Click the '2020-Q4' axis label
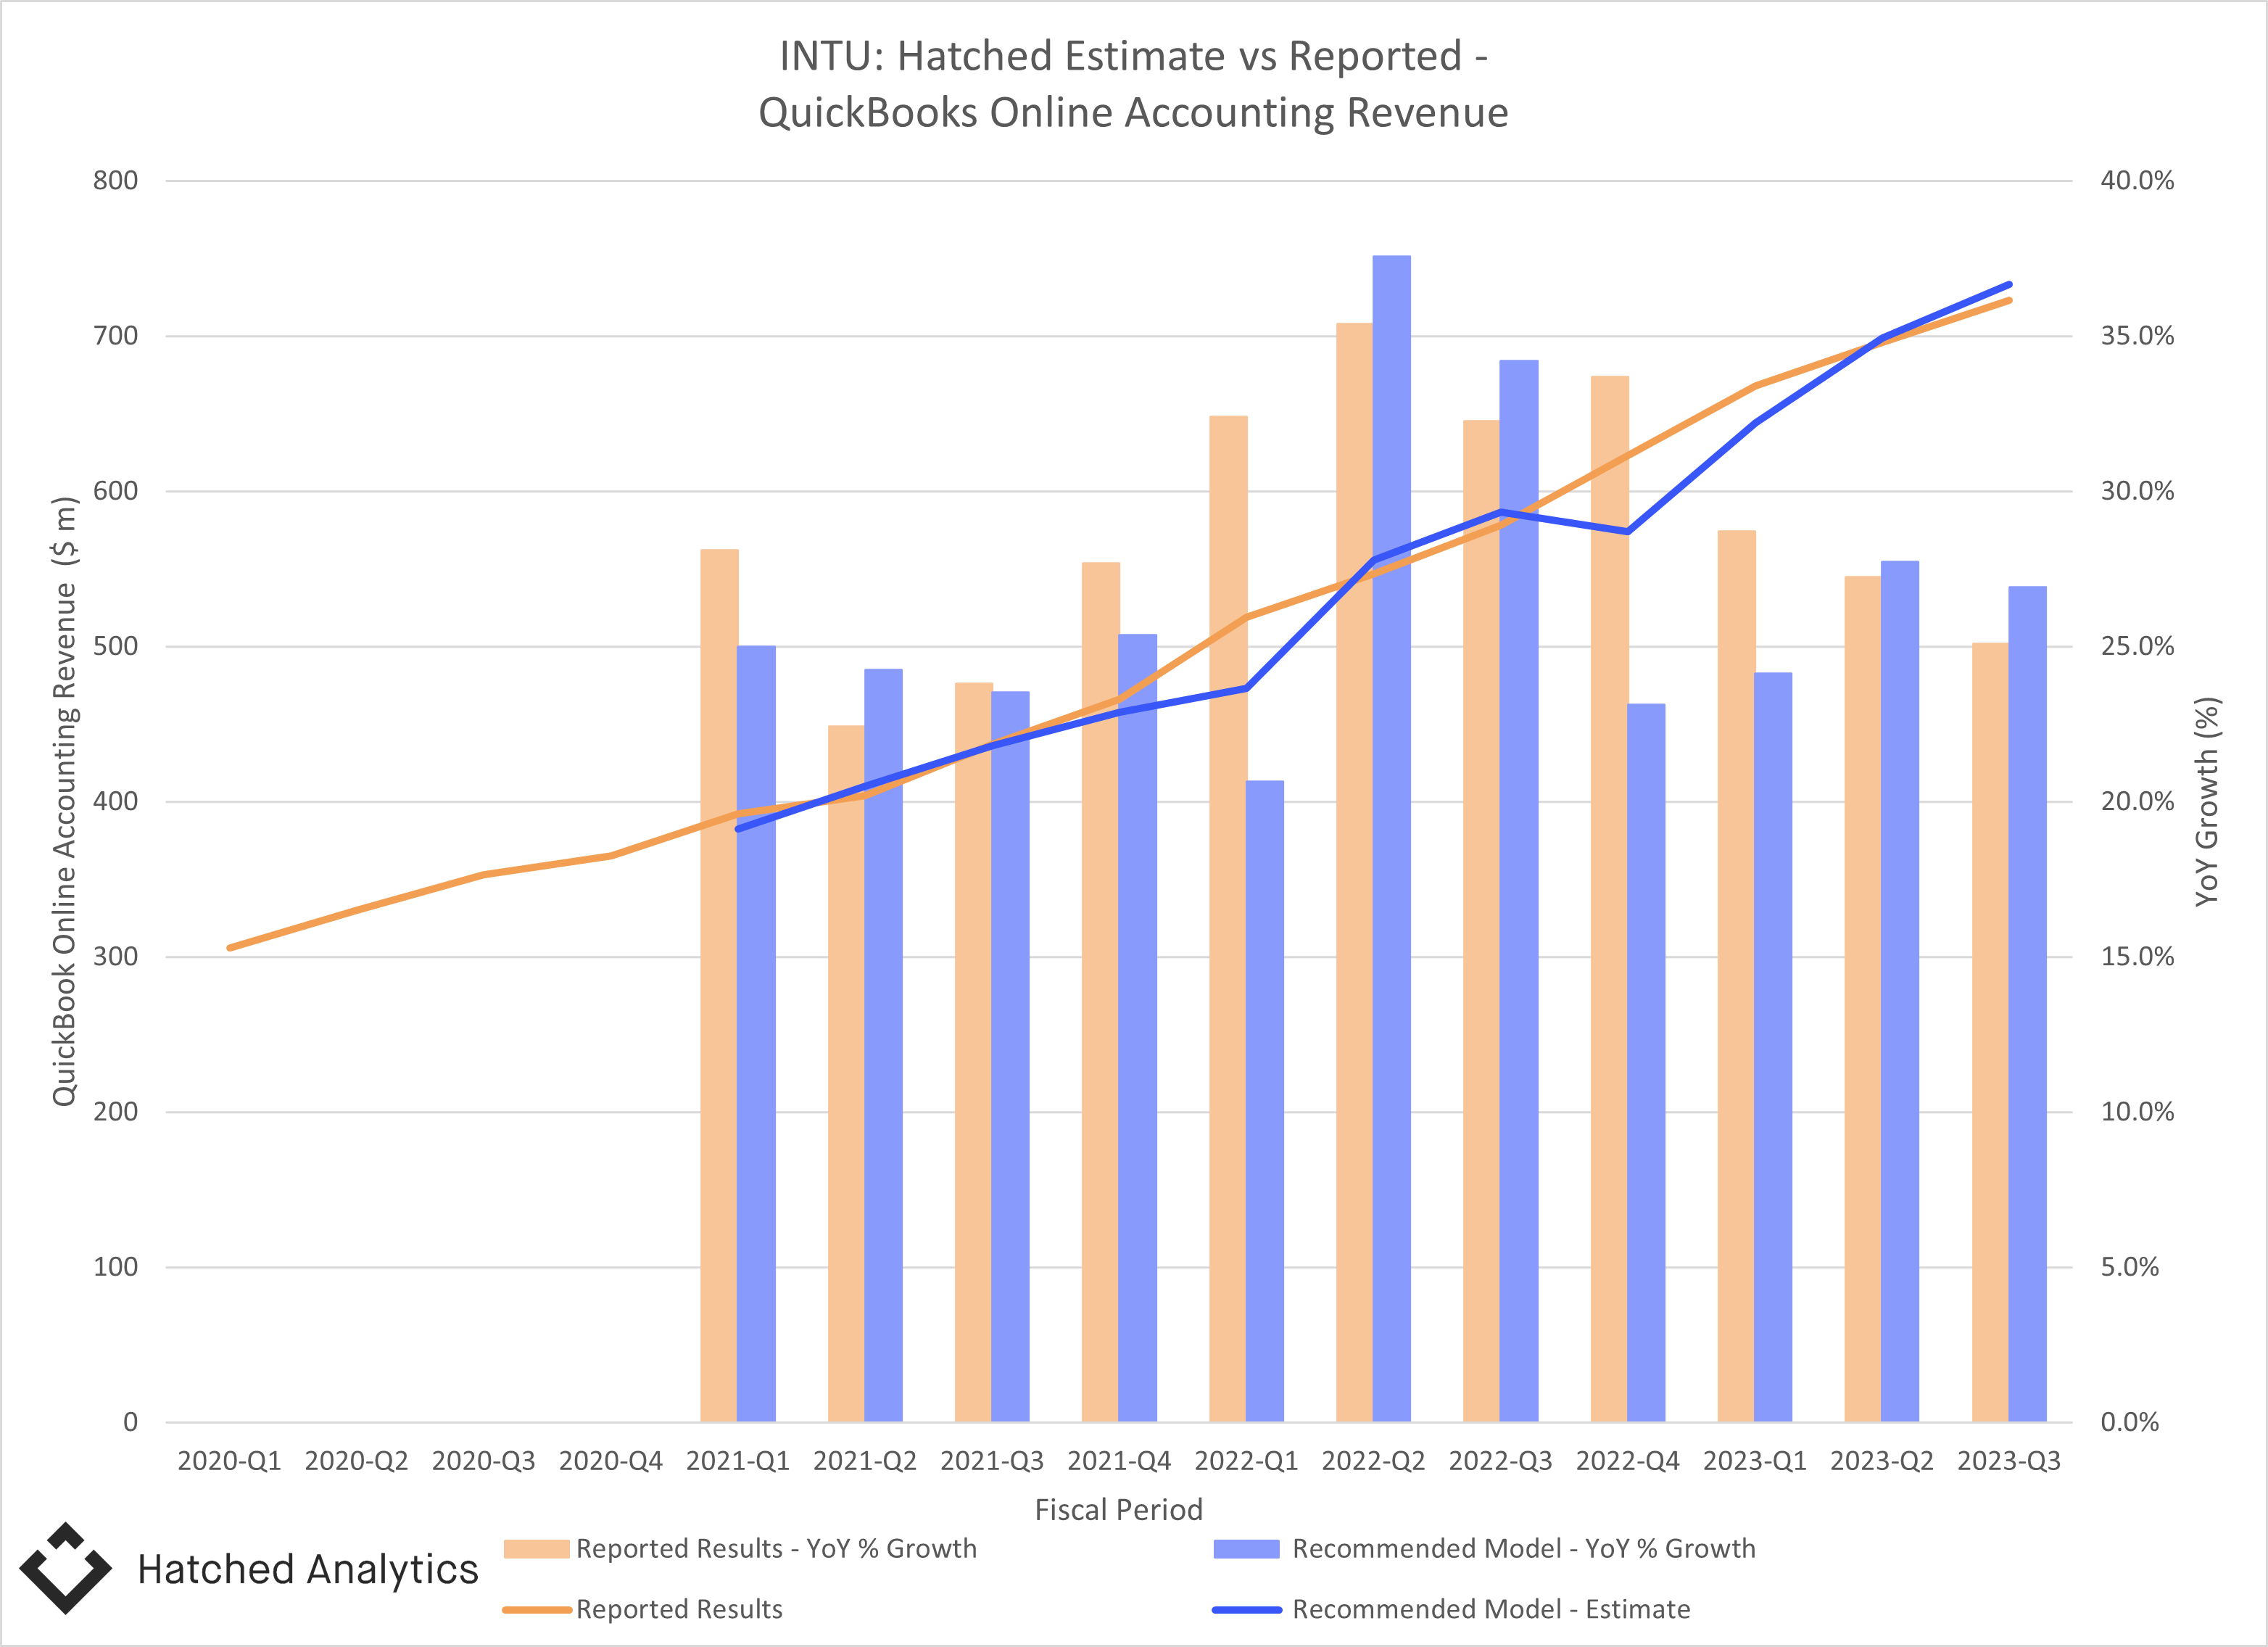 coord(610,1461)
